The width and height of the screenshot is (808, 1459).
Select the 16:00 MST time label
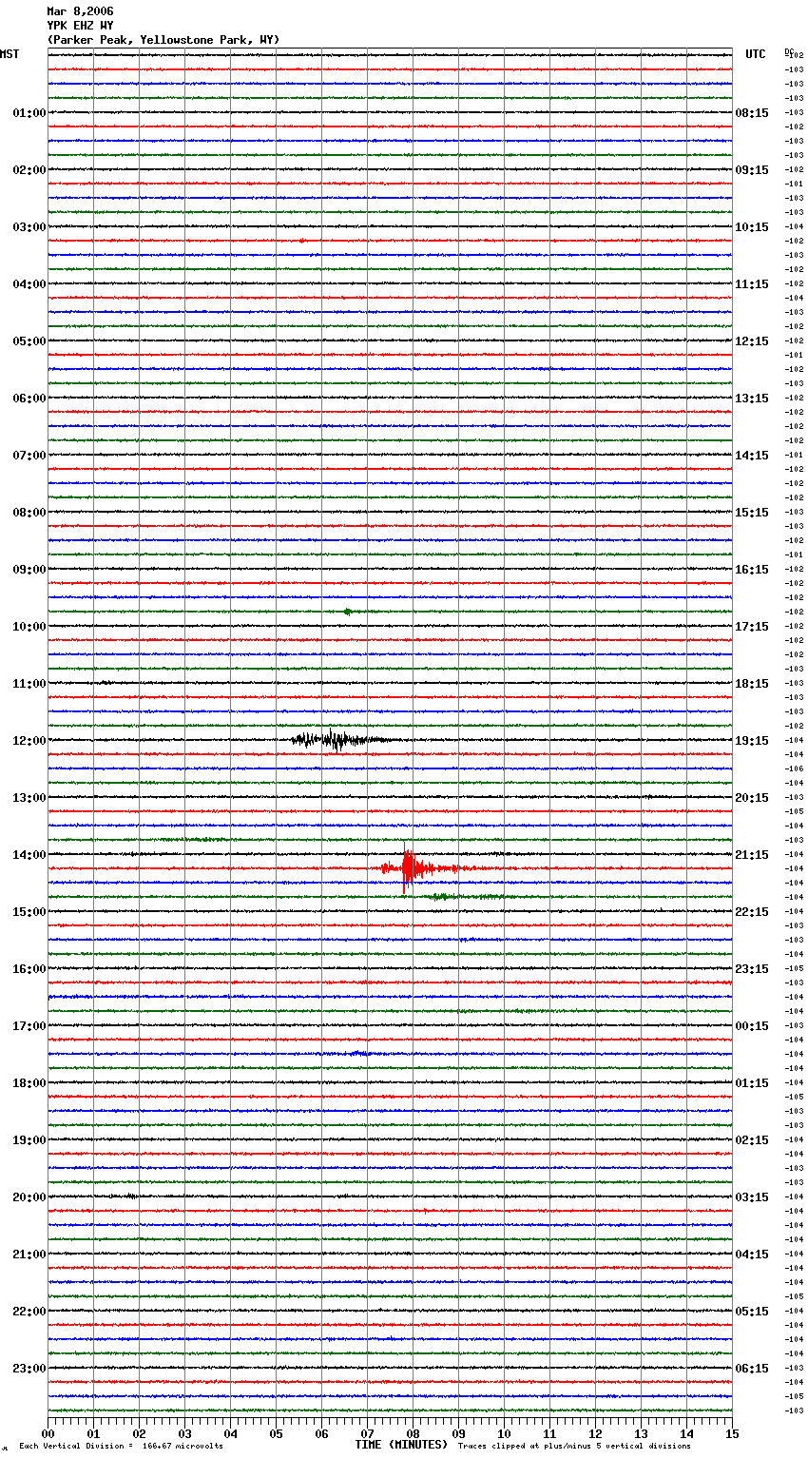29,969
